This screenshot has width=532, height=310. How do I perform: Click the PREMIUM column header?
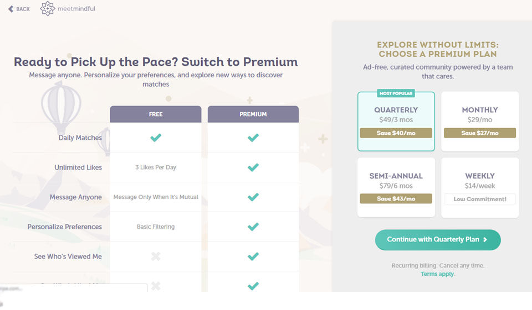253,114
